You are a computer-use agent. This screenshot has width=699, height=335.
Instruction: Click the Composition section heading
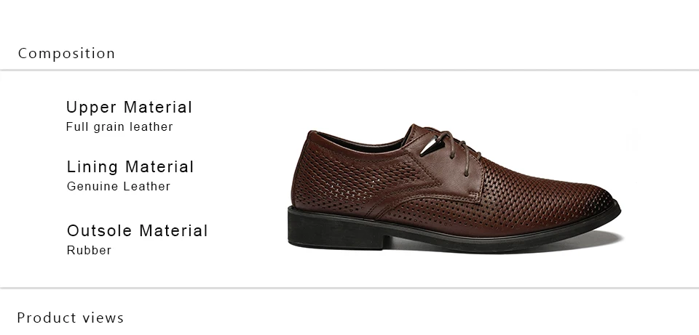tap(66, 54)
